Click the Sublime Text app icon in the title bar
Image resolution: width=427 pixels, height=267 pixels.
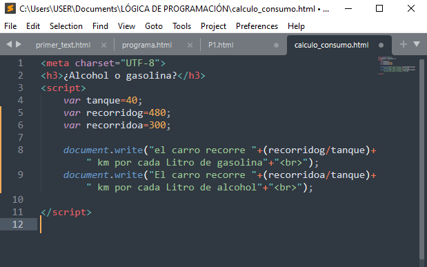[x=10, y=8]
